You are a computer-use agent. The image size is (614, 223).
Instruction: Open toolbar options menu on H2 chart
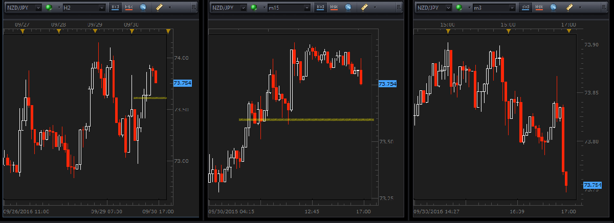tap(193, 8)
